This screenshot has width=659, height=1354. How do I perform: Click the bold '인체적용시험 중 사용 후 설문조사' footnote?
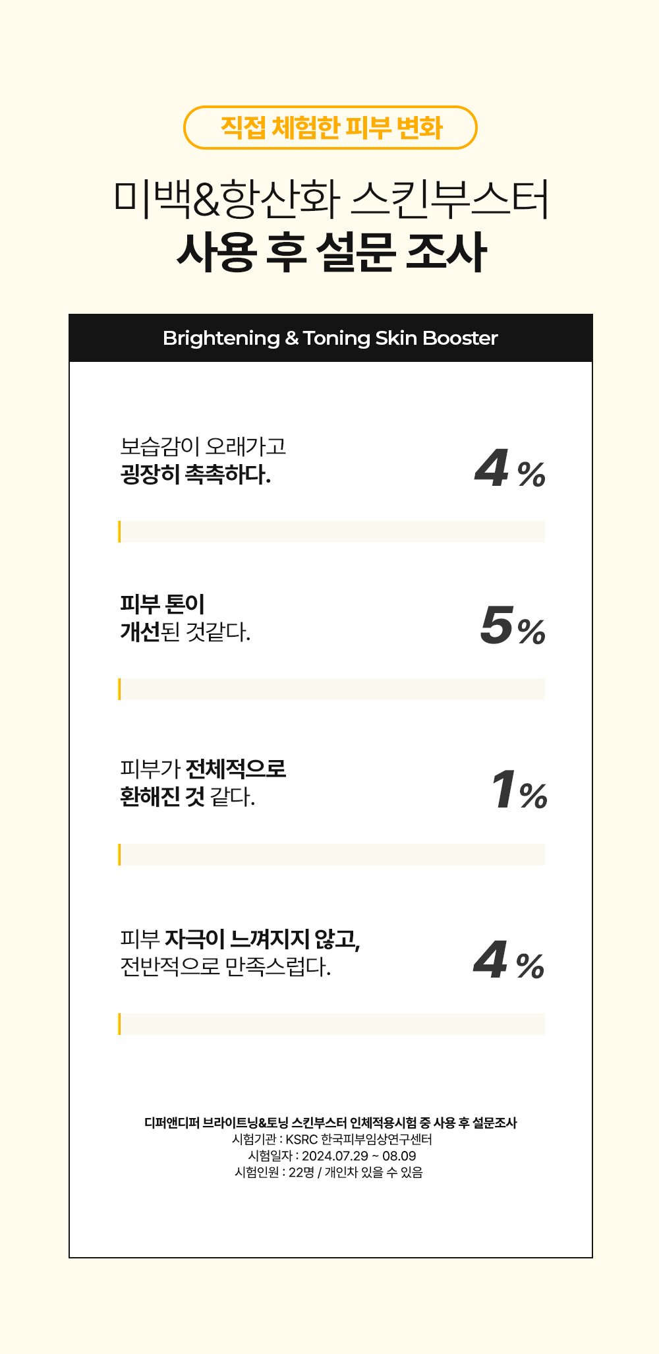click(330, 1123)
